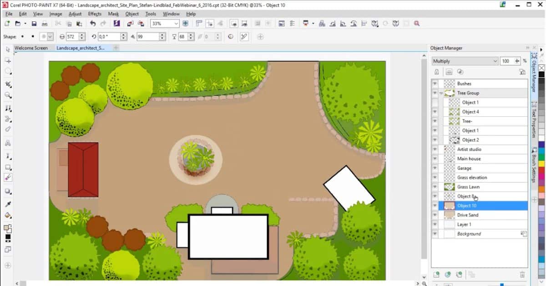Select the Crop tool in the toolbox
This screenshot has height=286, width=546.
(x=8, y=84)
